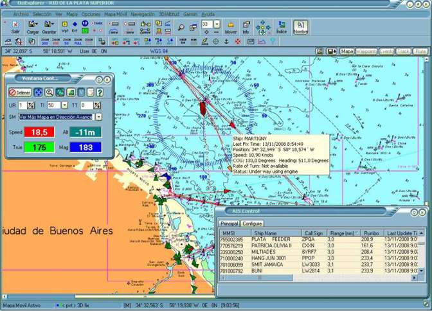Screen dimensions: 432x311
Task: Select the SMIT JAMAICA ship row
Action: tap(319, 265)
